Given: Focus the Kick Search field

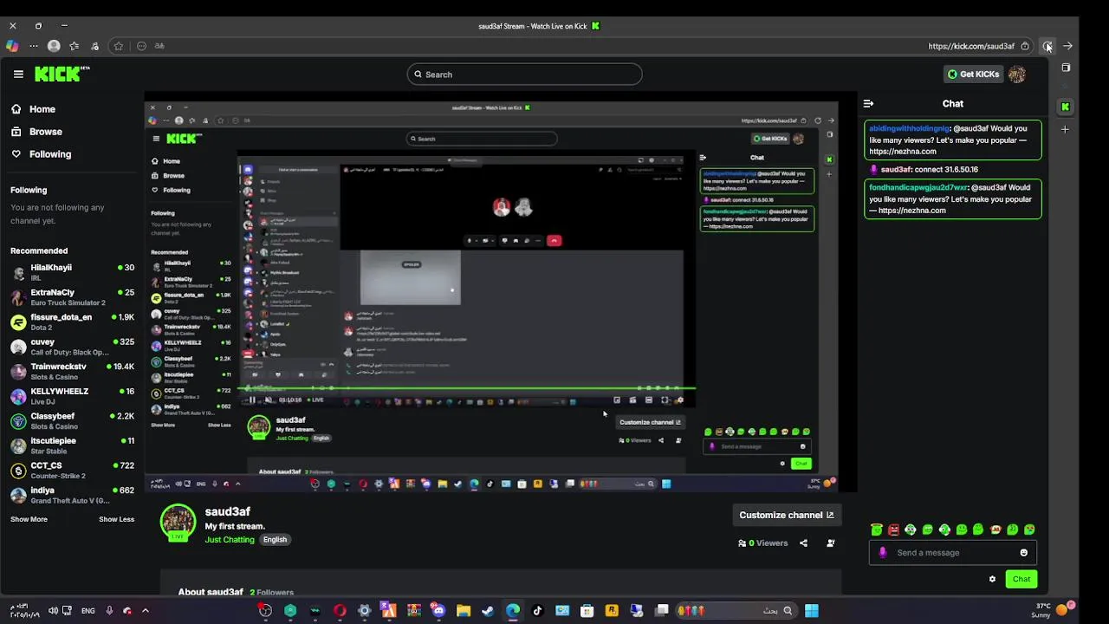Looking at the screenshot, I should point(524,75).
